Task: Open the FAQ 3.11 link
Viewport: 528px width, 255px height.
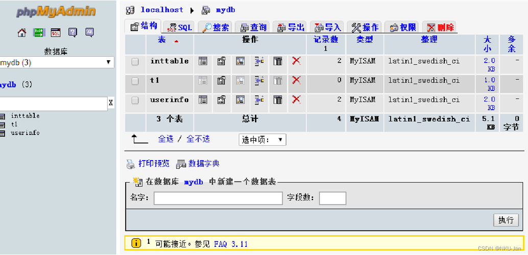Action: [x=231, y=244]
